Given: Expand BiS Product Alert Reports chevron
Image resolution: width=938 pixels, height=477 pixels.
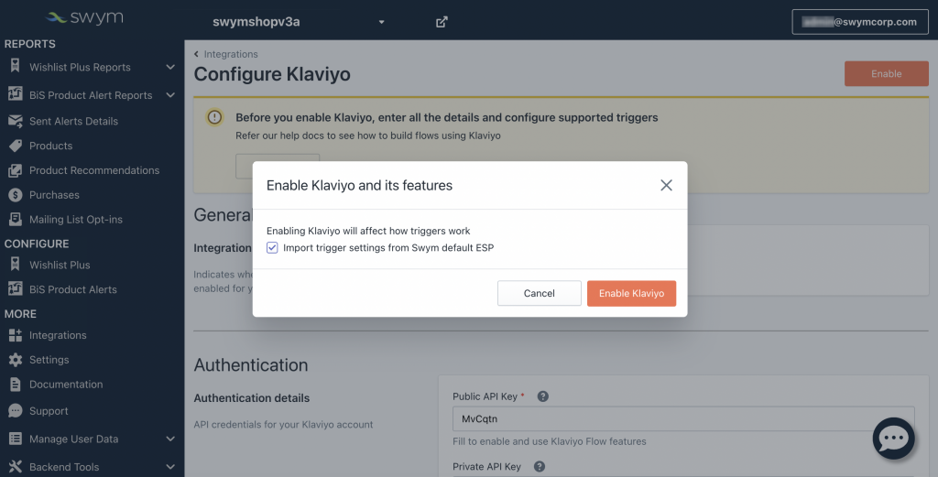Looking at the screenshot, I should click(170, 95).
